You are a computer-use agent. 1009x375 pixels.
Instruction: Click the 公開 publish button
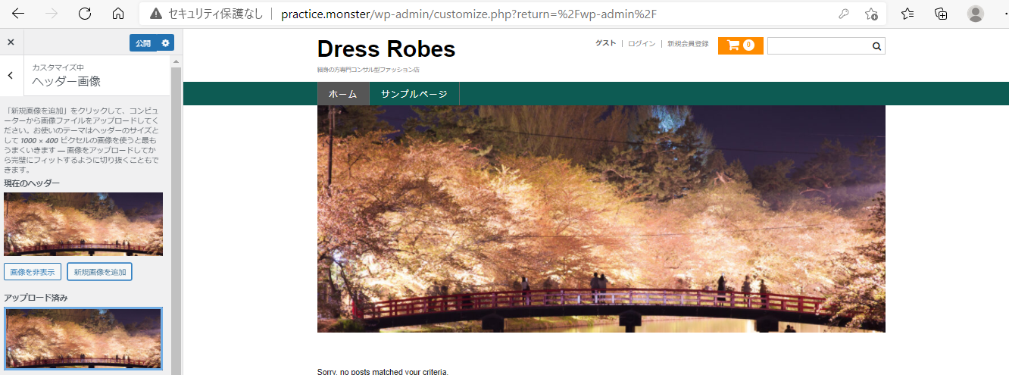pyautogui.click(x=143, y=43)
